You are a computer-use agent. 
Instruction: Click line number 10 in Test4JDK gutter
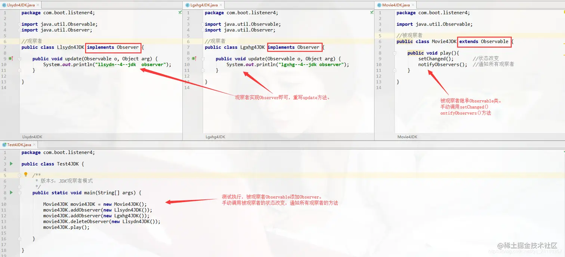tap(4, 204)
